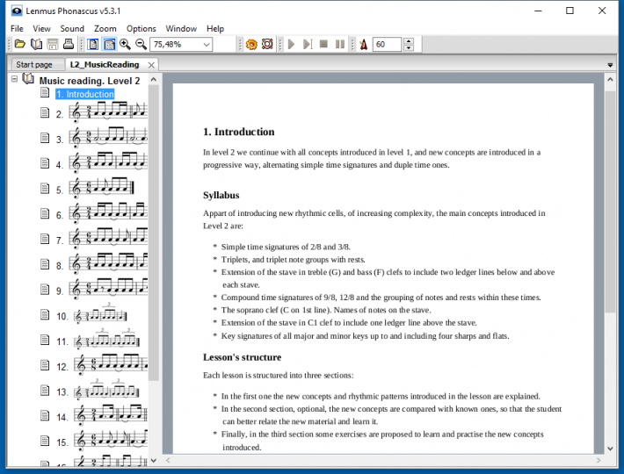The height and width of the screenshot is (474, 624).
Task: Open file with the folder toolbar icon
Action: pyautogui.click(x=19, y=44)
